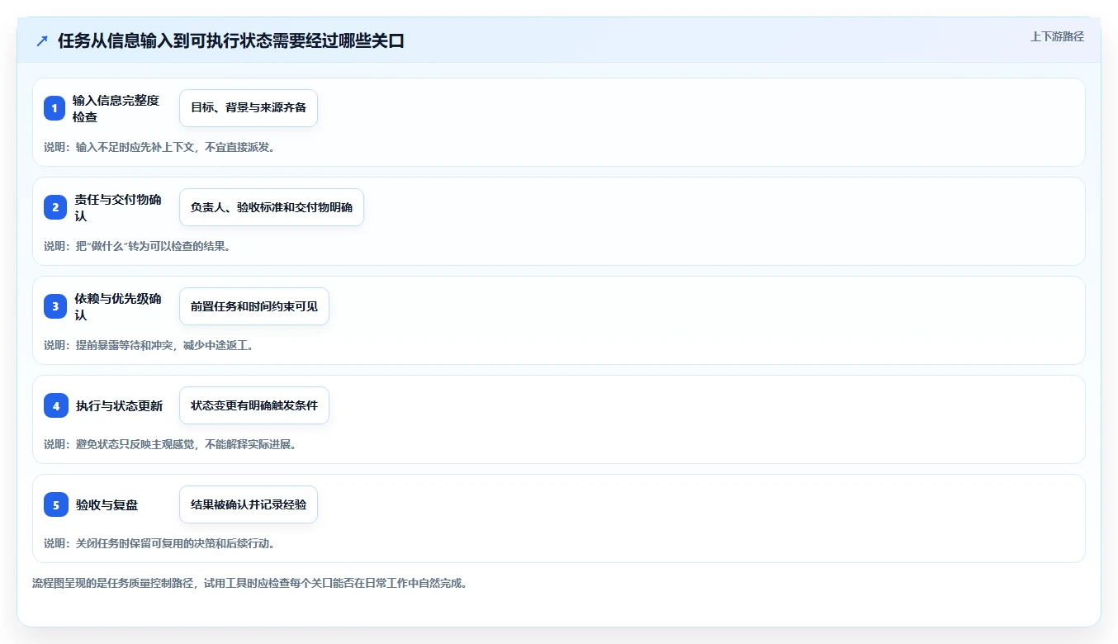Click the step 2 number badge
Image resolution: width=1118 pixels, height=644 pixels.
click(x=55, y=207)
